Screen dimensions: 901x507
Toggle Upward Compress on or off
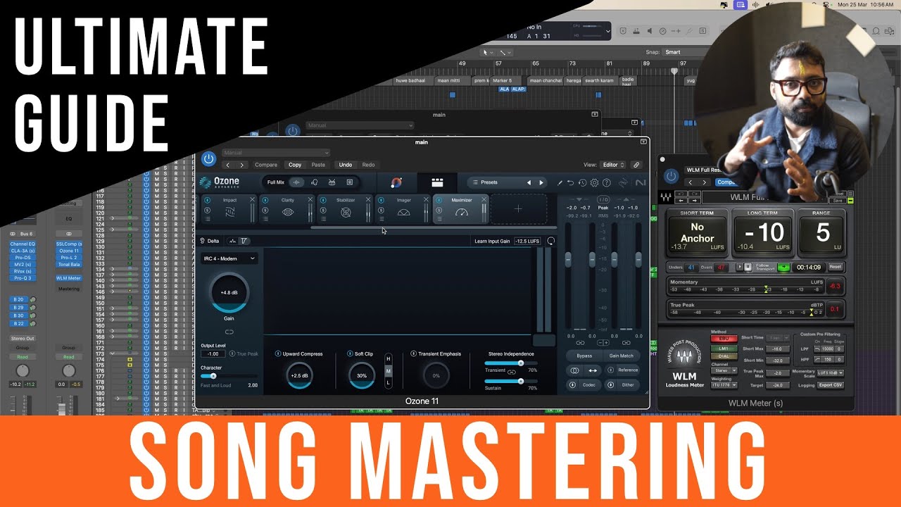[x=278, y=353]
